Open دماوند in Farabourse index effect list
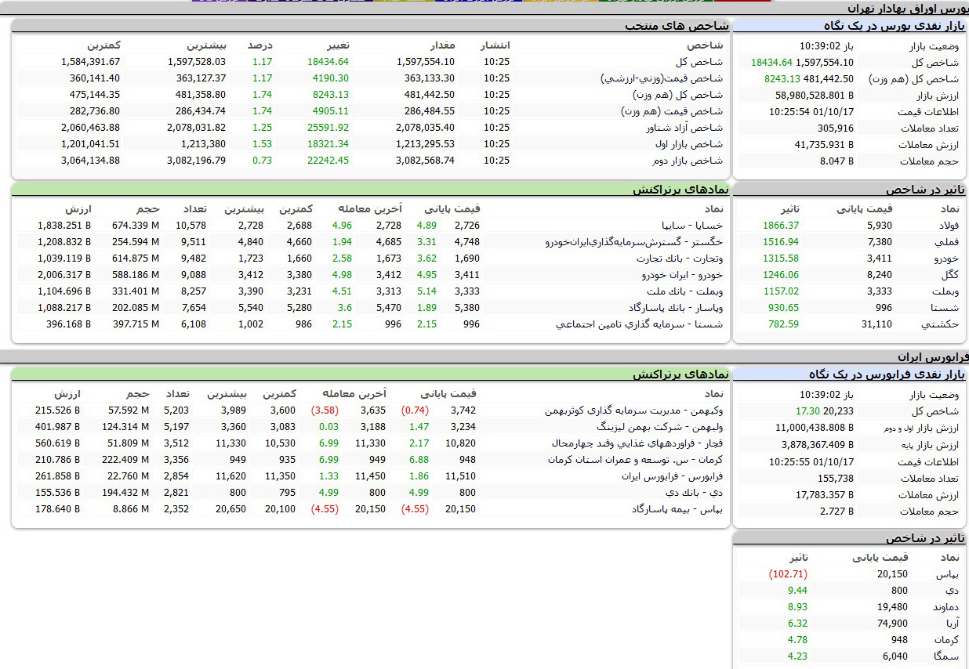This screenshot has height=669, width=969. pos(946,606)
